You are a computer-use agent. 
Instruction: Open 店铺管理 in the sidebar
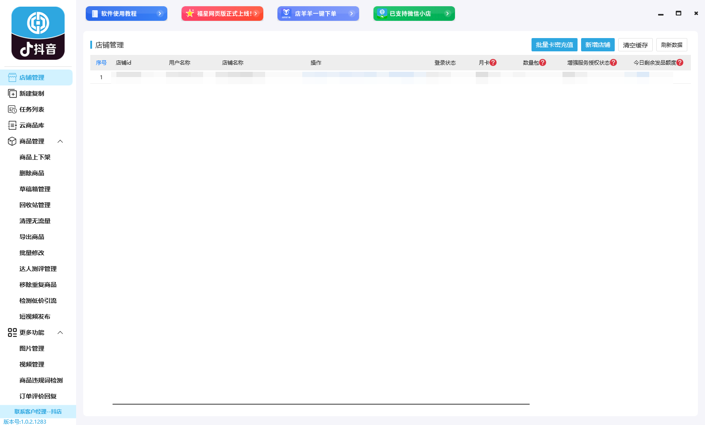coord(36,77)
